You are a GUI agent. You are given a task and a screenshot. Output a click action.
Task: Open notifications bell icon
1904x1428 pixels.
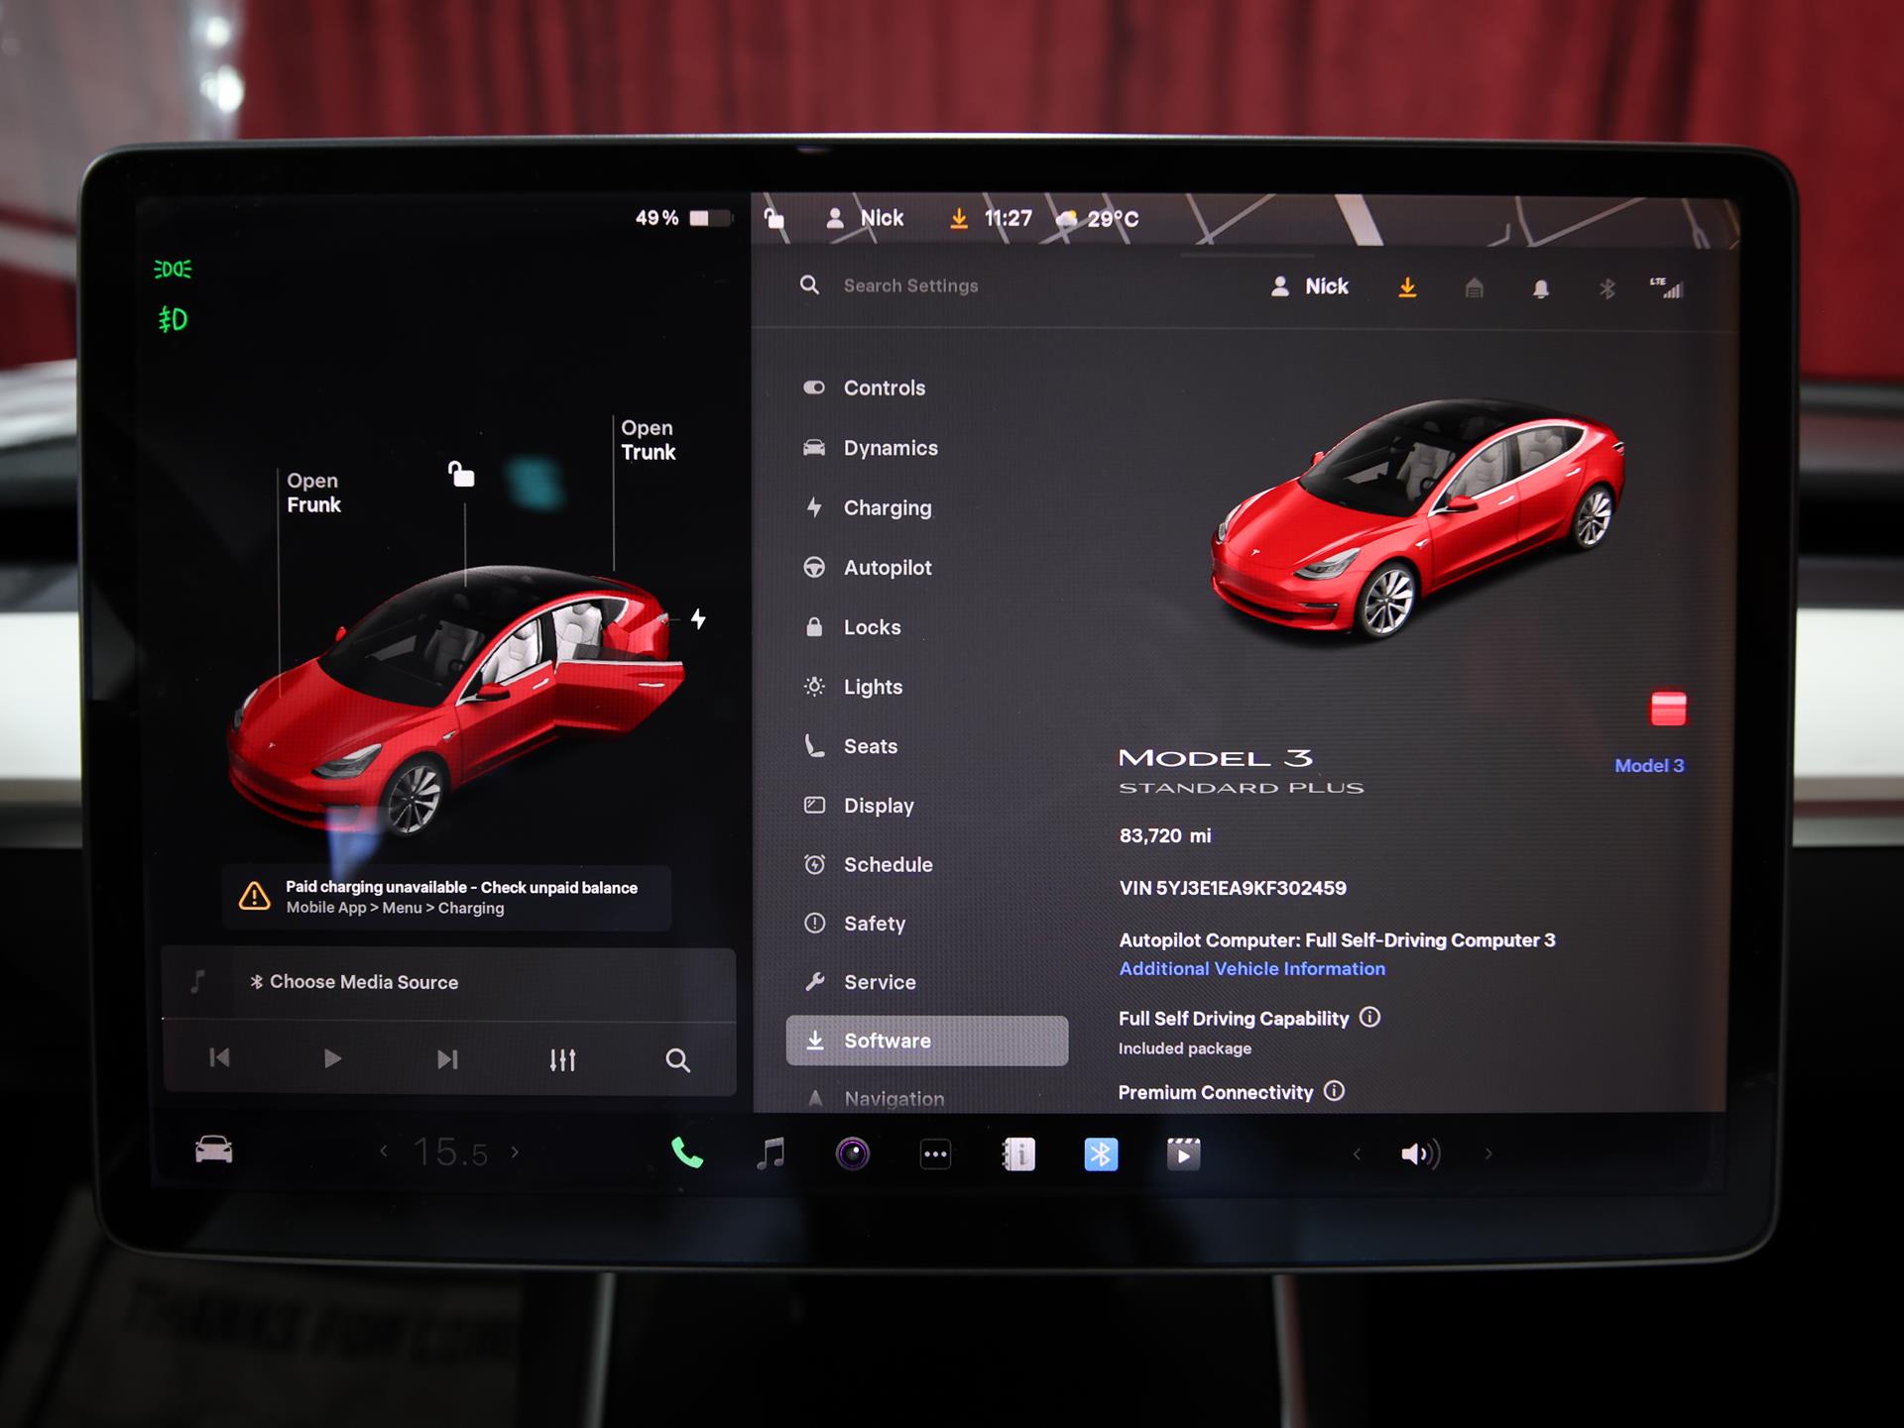1540,288
